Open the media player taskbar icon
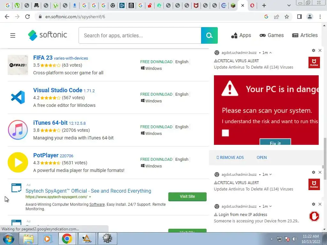Image resolution: width=327 pixels, height=245 pixels. click(x=47, y=239)
